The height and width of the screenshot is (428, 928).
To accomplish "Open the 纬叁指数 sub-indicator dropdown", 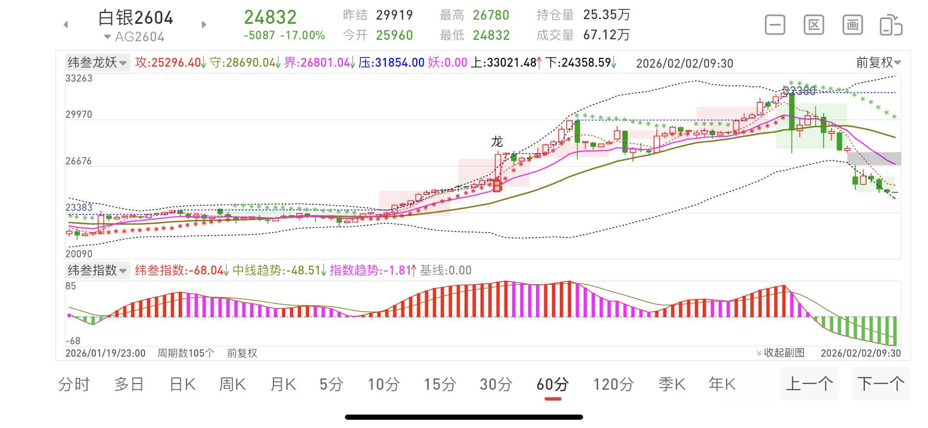I will (x=97, y=270).
